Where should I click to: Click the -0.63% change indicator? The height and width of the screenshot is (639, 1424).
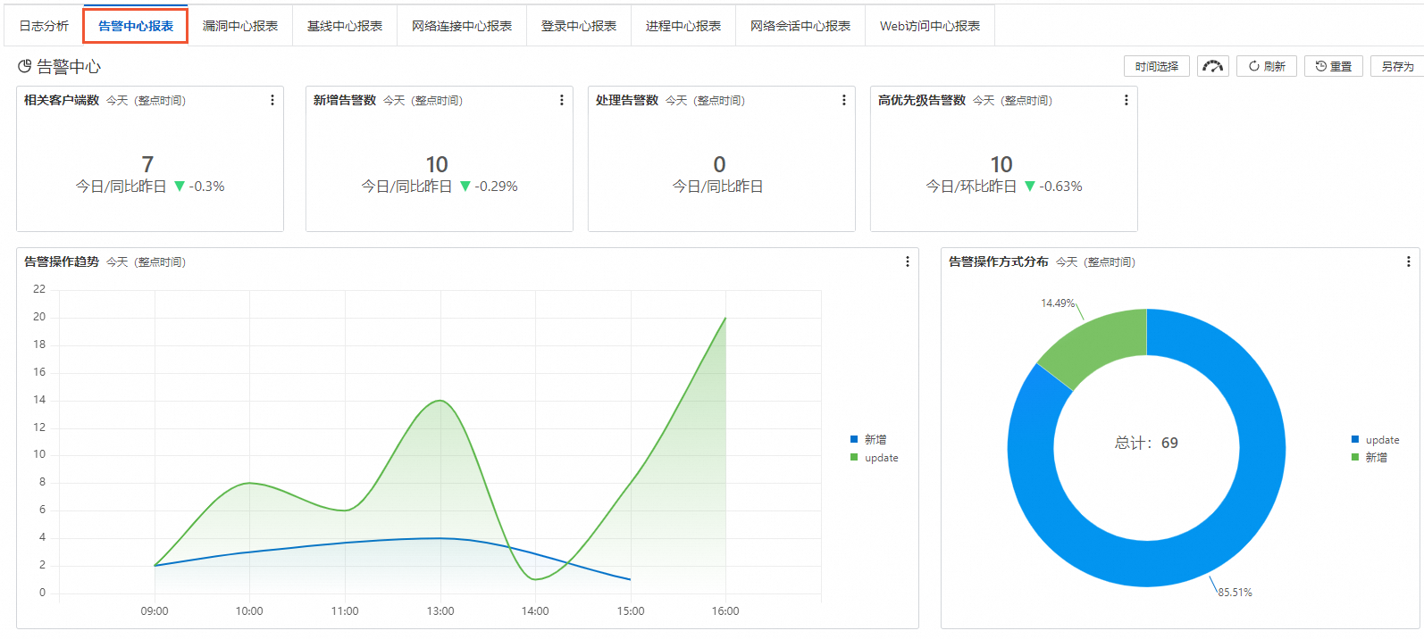coord(1053,187)
